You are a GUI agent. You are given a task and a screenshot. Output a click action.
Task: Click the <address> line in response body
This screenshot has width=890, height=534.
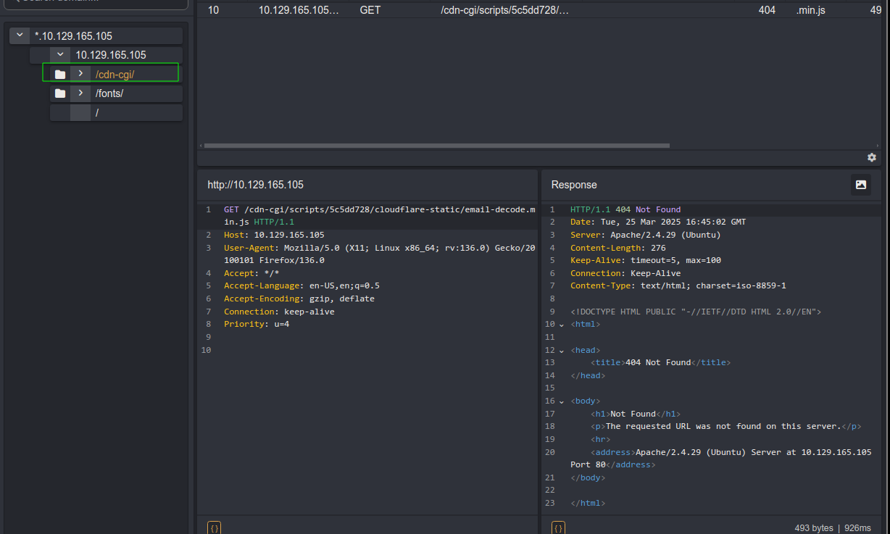point(721,458)
